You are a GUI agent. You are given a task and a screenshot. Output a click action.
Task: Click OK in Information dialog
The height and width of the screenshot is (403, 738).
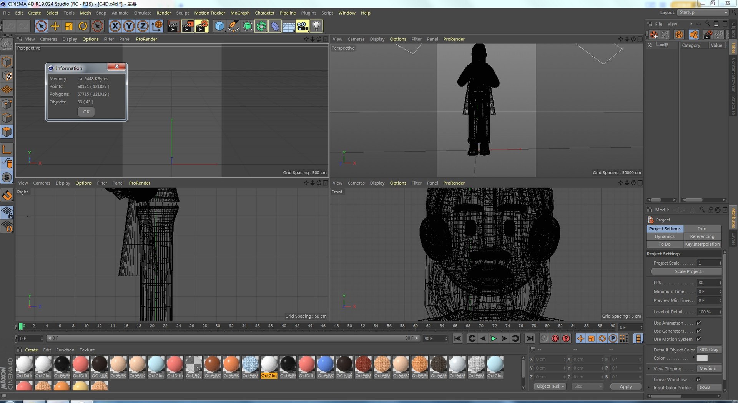tap(86, 112)
